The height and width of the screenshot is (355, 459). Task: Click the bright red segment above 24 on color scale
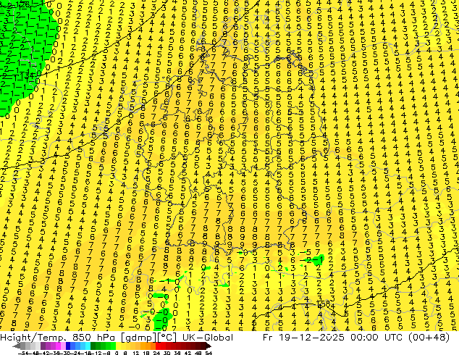tap(158, 346)
